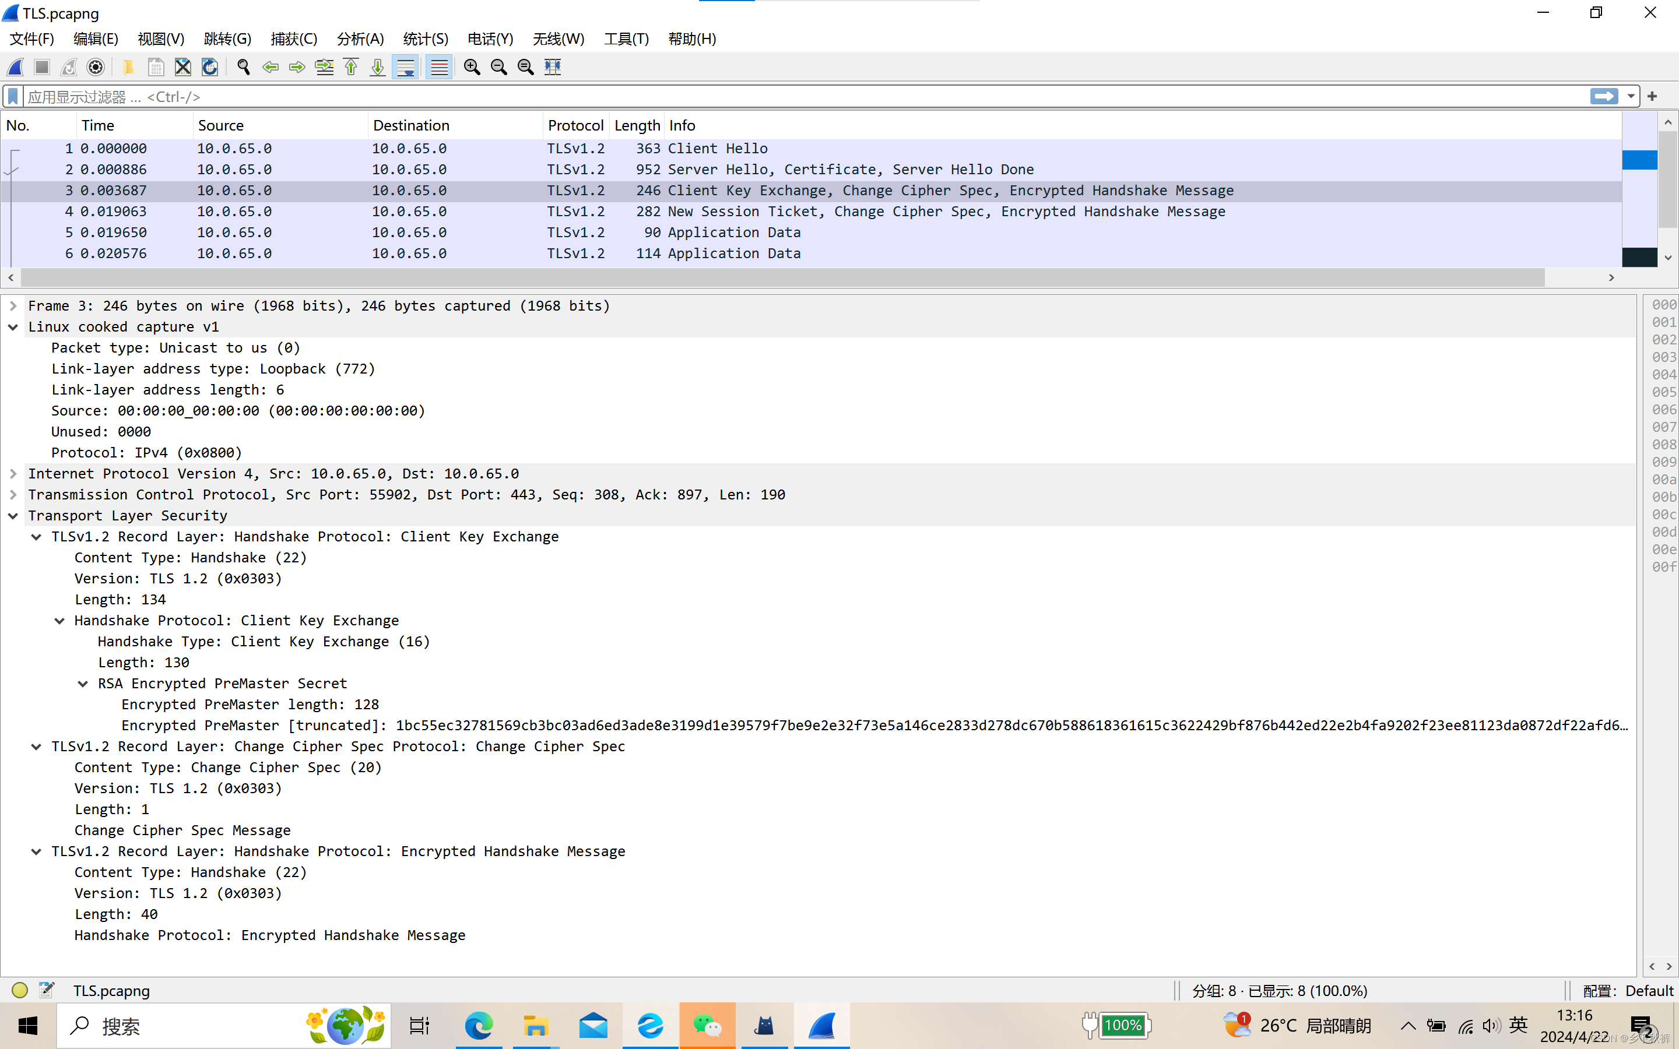The width and height of the screenshot is (1679, 1049).
Task: Click the restart capture icon
Action: [69, 67]
